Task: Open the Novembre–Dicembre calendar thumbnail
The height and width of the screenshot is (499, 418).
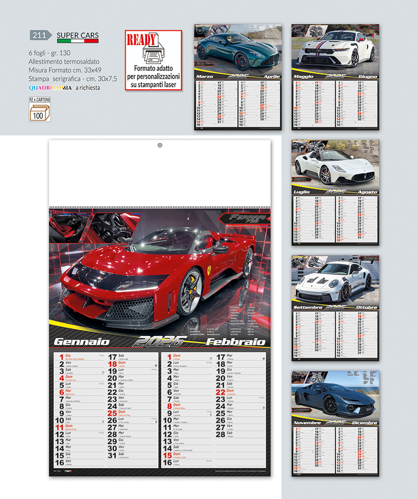Action: point(335,423)
